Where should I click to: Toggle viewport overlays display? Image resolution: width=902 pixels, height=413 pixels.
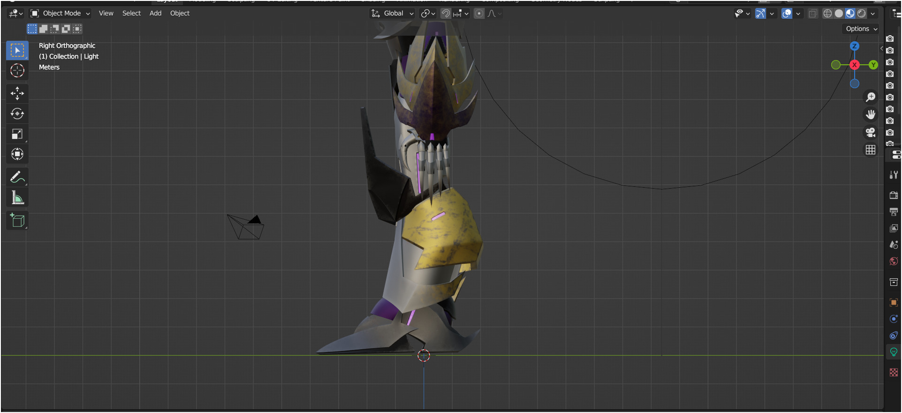point(787,14)
